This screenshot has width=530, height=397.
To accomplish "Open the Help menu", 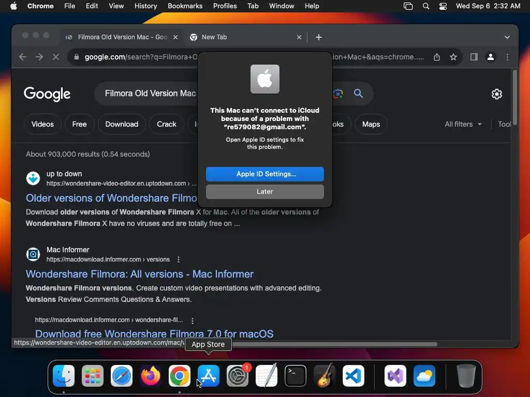I will point(312,6).
